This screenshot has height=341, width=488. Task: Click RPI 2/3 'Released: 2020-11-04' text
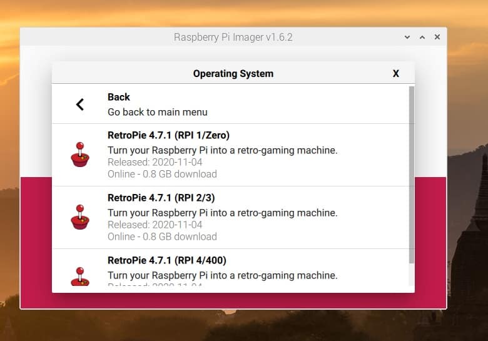pyautogui.click(x=155, y=225)
